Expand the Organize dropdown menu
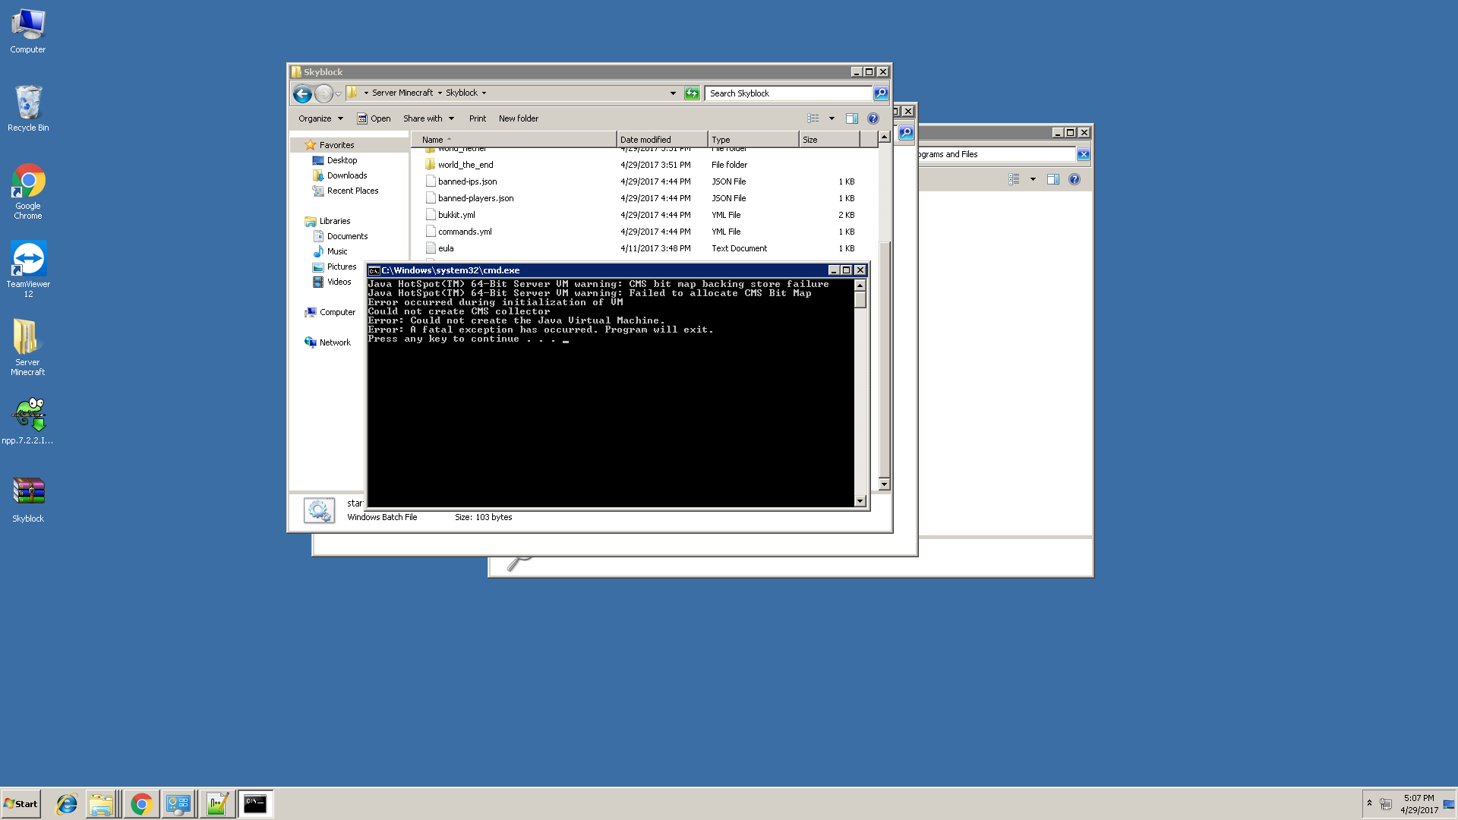 [x=320, y=118]
